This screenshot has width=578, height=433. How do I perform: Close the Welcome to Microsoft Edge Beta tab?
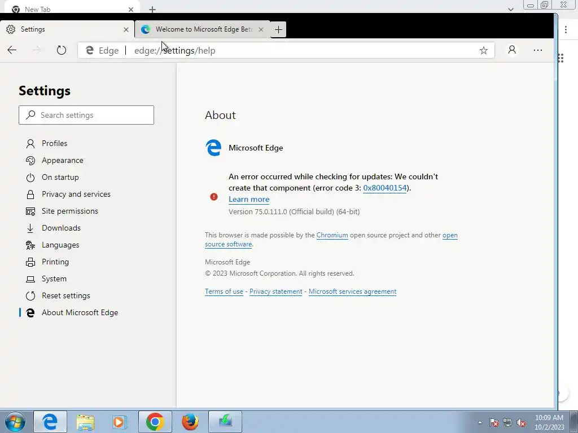click(x=261, y=29)
